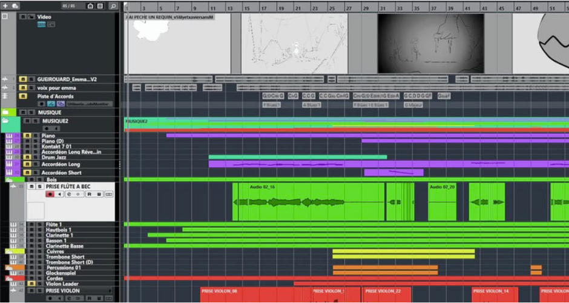Expand the MUSIQUE folder track
The height and width of the screenshot is (303, 569).
6,112
